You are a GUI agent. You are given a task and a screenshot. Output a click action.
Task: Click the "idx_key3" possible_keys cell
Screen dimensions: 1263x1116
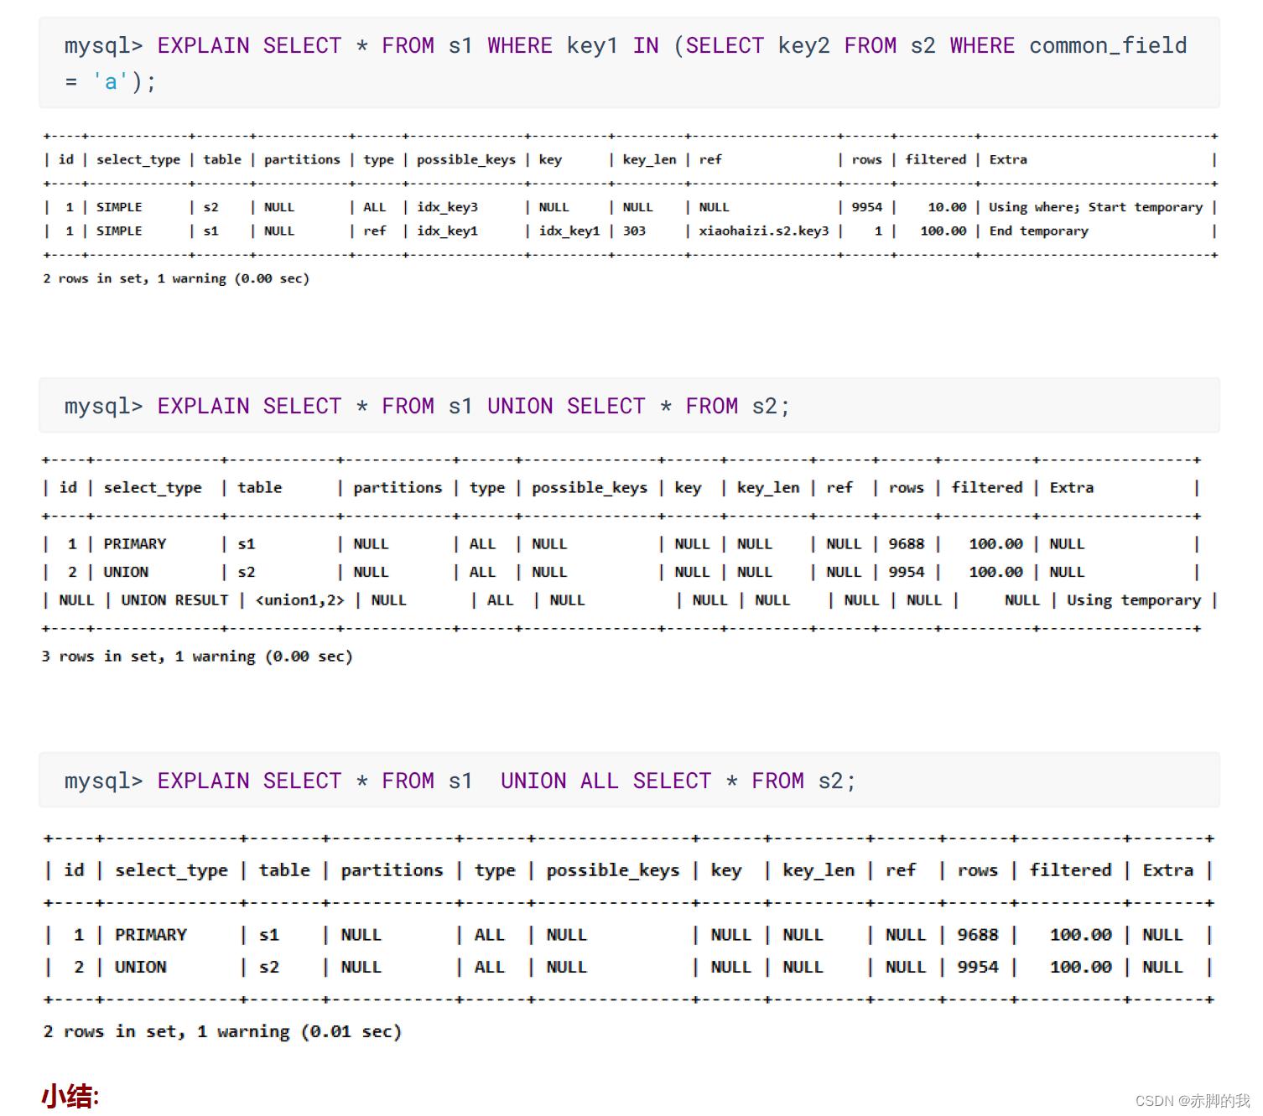[448, 207]
